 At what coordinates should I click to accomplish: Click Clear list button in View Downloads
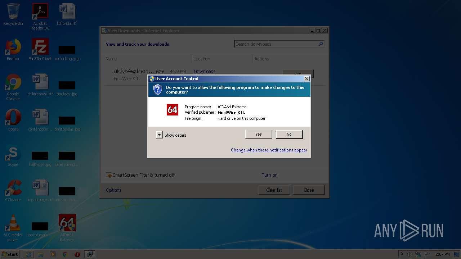pos(274,190)
